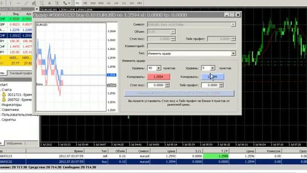Open the Тип order type dropdown
This screenshot has height=173, width=307.
click(233, 53)
